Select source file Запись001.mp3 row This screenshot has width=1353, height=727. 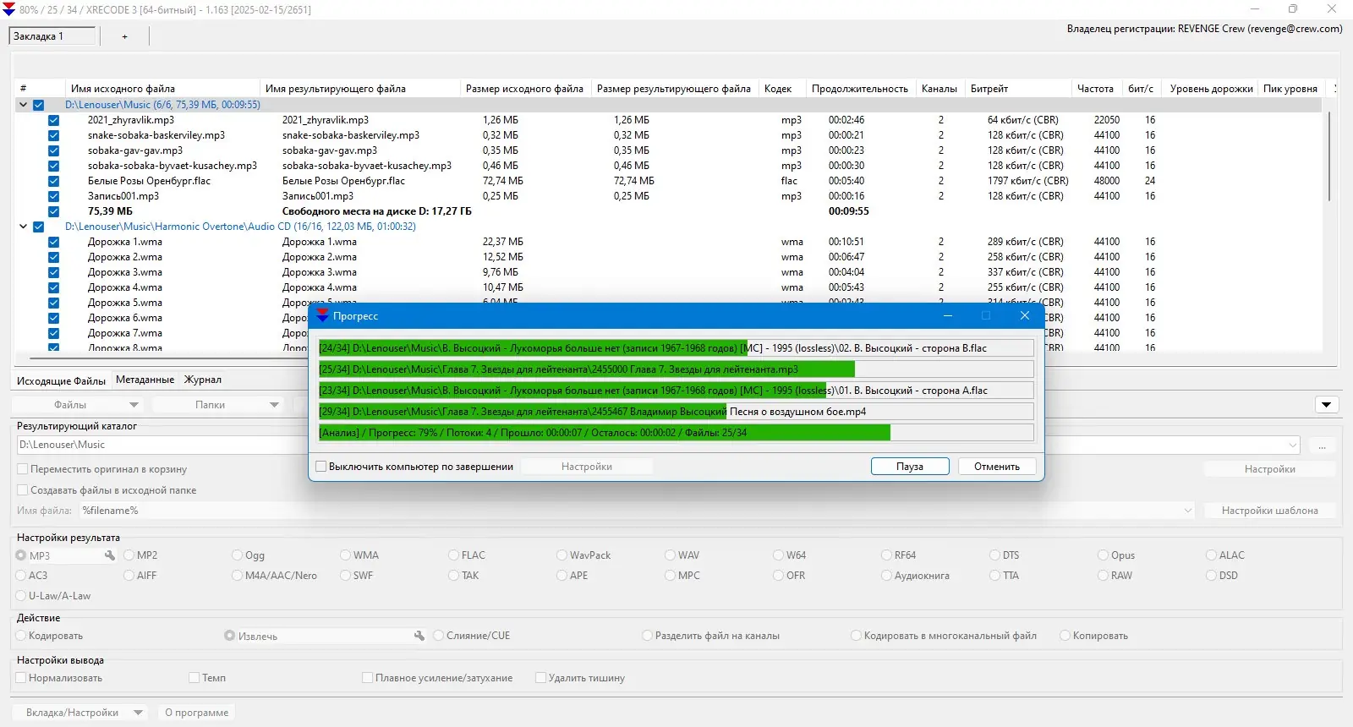[x=123, y=196]
